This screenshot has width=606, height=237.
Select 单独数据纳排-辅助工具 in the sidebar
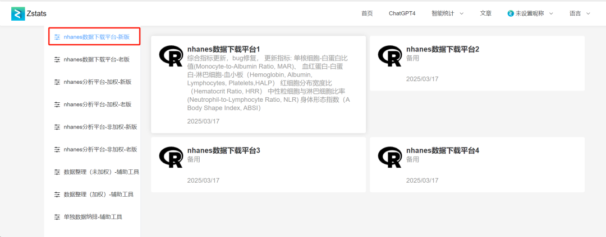click(x=93, y=217)
